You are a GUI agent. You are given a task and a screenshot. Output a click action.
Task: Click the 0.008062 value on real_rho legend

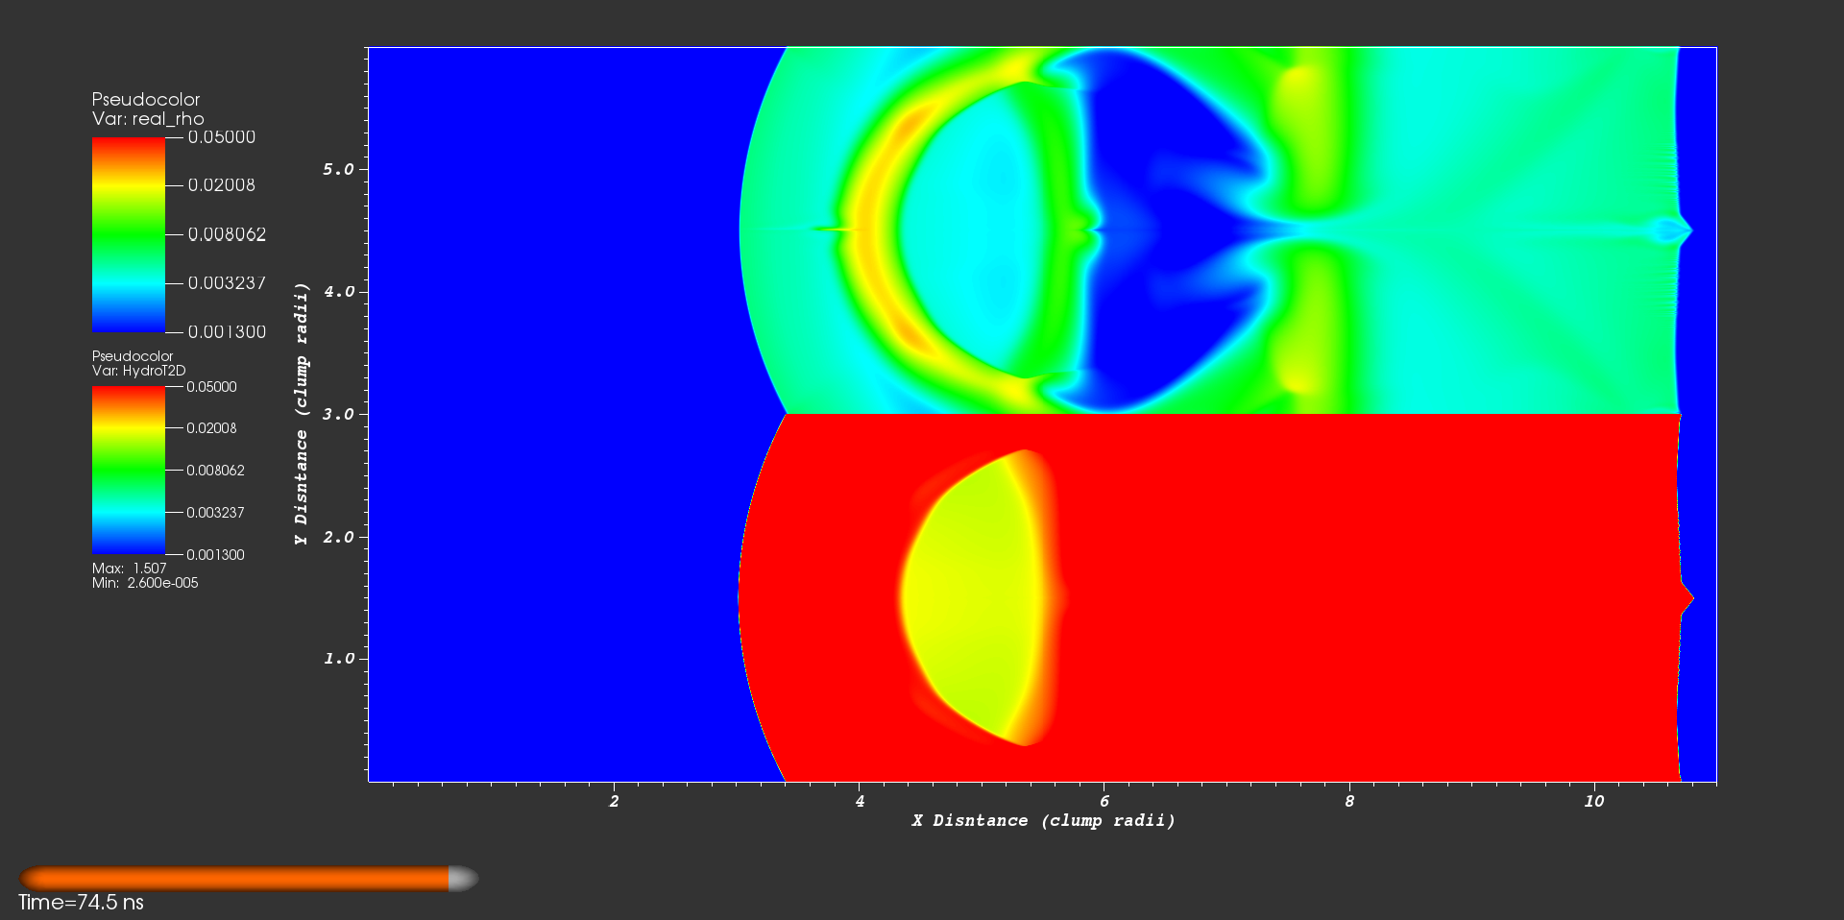point(227,234)
